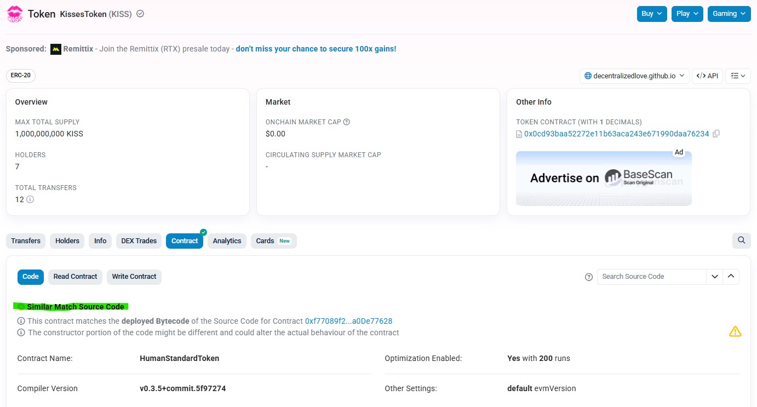Click the max total supply value 1,000,000,000 KISS

49,134
